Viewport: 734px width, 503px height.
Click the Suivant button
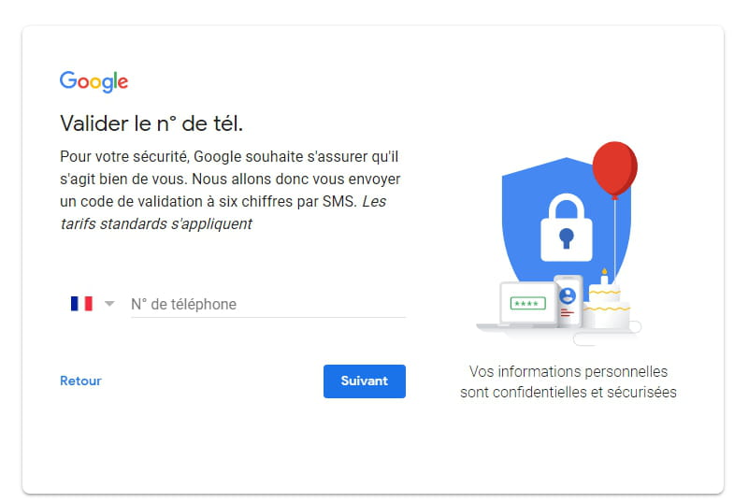364,381
